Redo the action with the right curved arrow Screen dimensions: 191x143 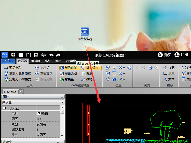(x=59, y=55)
